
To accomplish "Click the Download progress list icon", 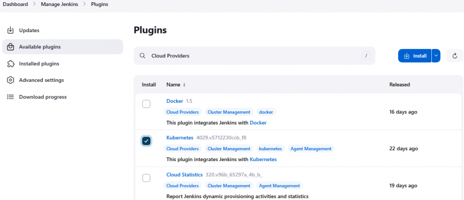I will coord(10,97).
